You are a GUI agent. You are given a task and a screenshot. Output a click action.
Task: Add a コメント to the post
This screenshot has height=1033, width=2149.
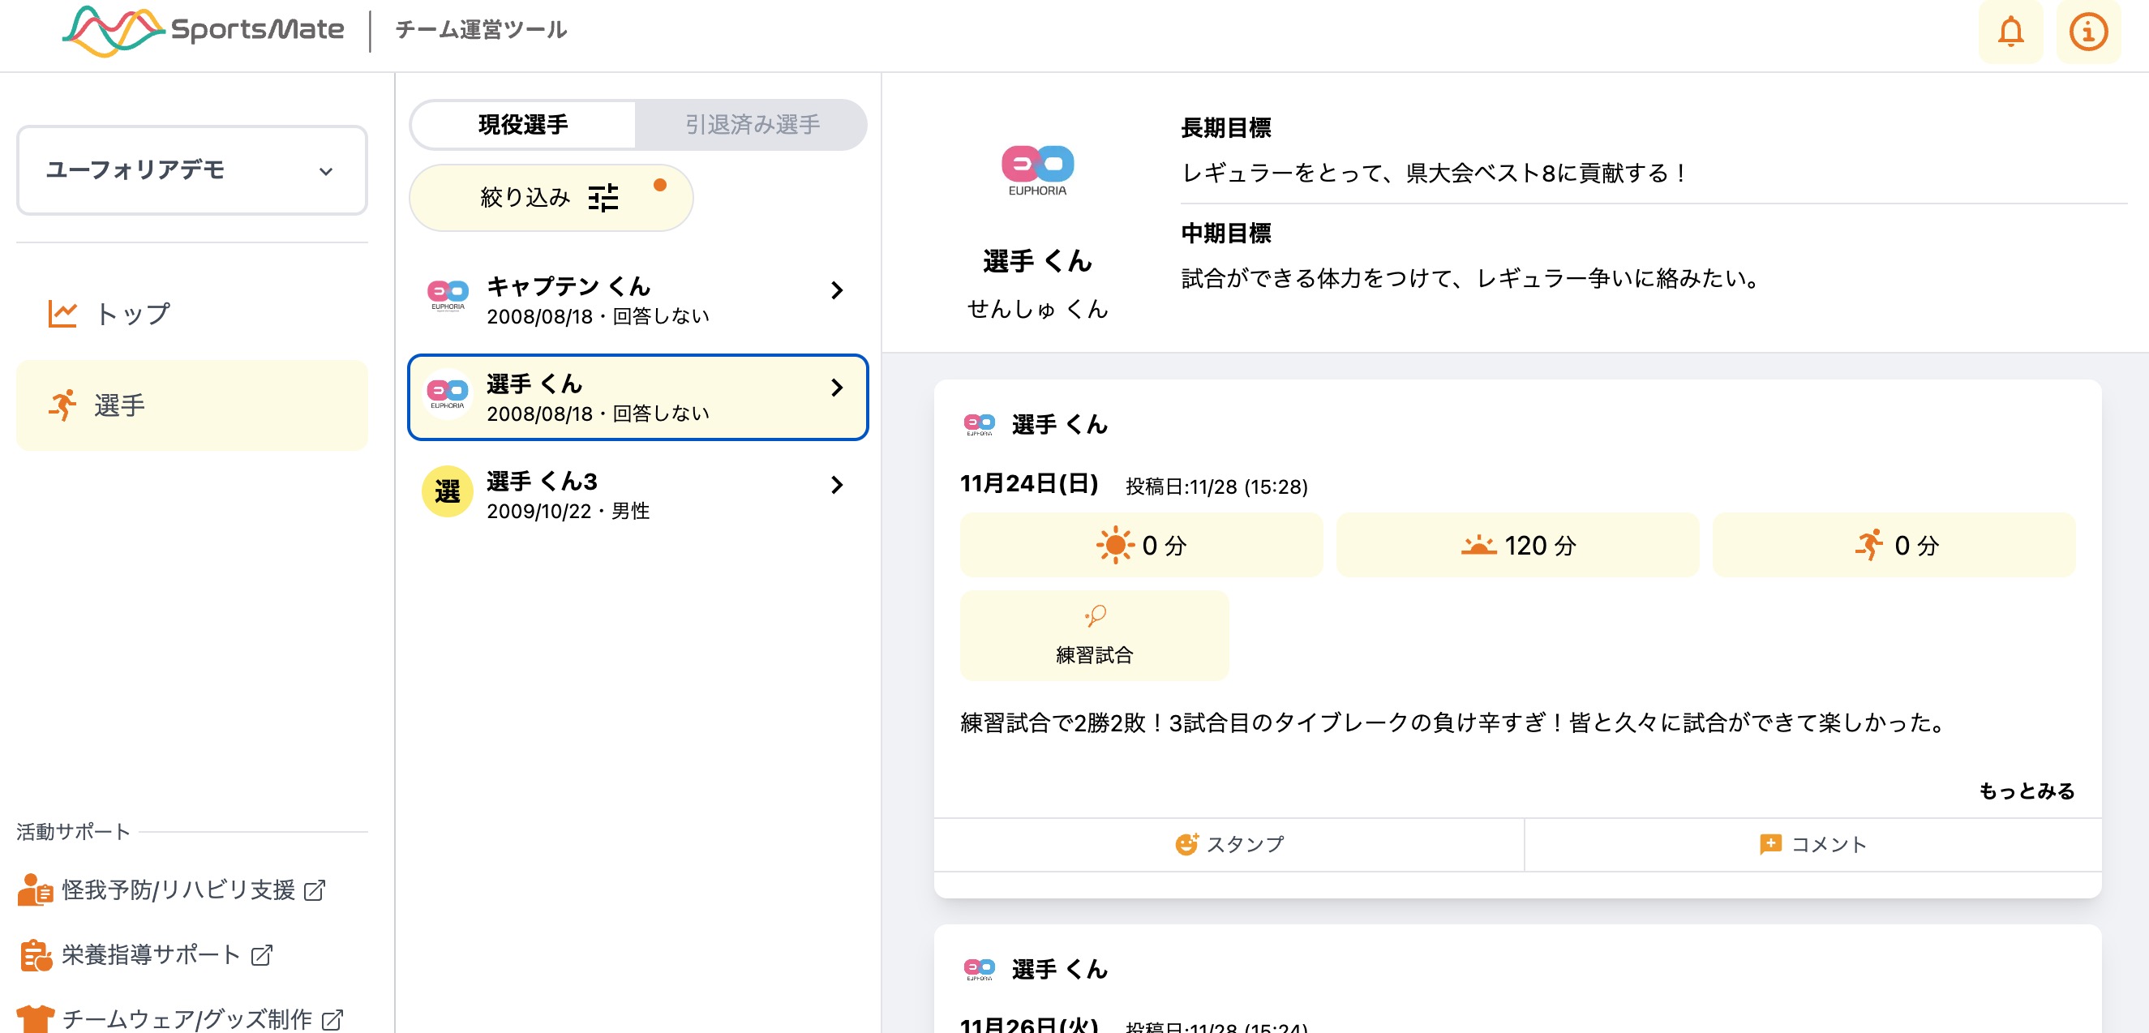[x=1812, y=844]
